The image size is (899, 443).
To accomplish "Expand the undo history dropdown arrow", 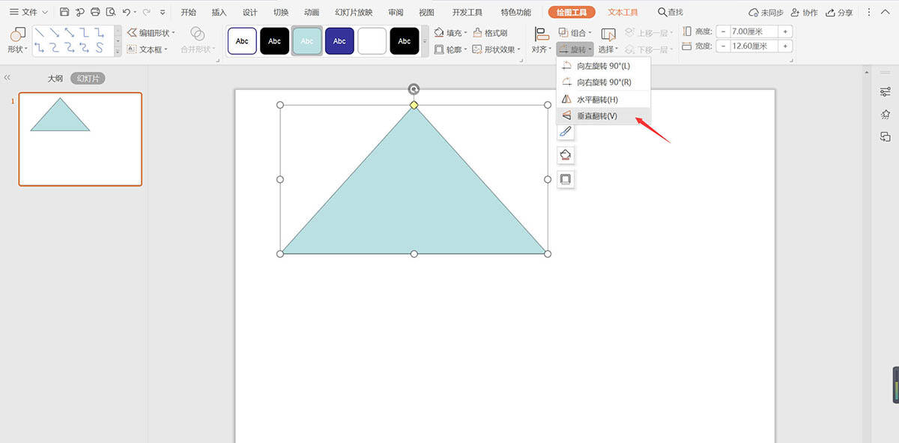I will tap(135, 12).
